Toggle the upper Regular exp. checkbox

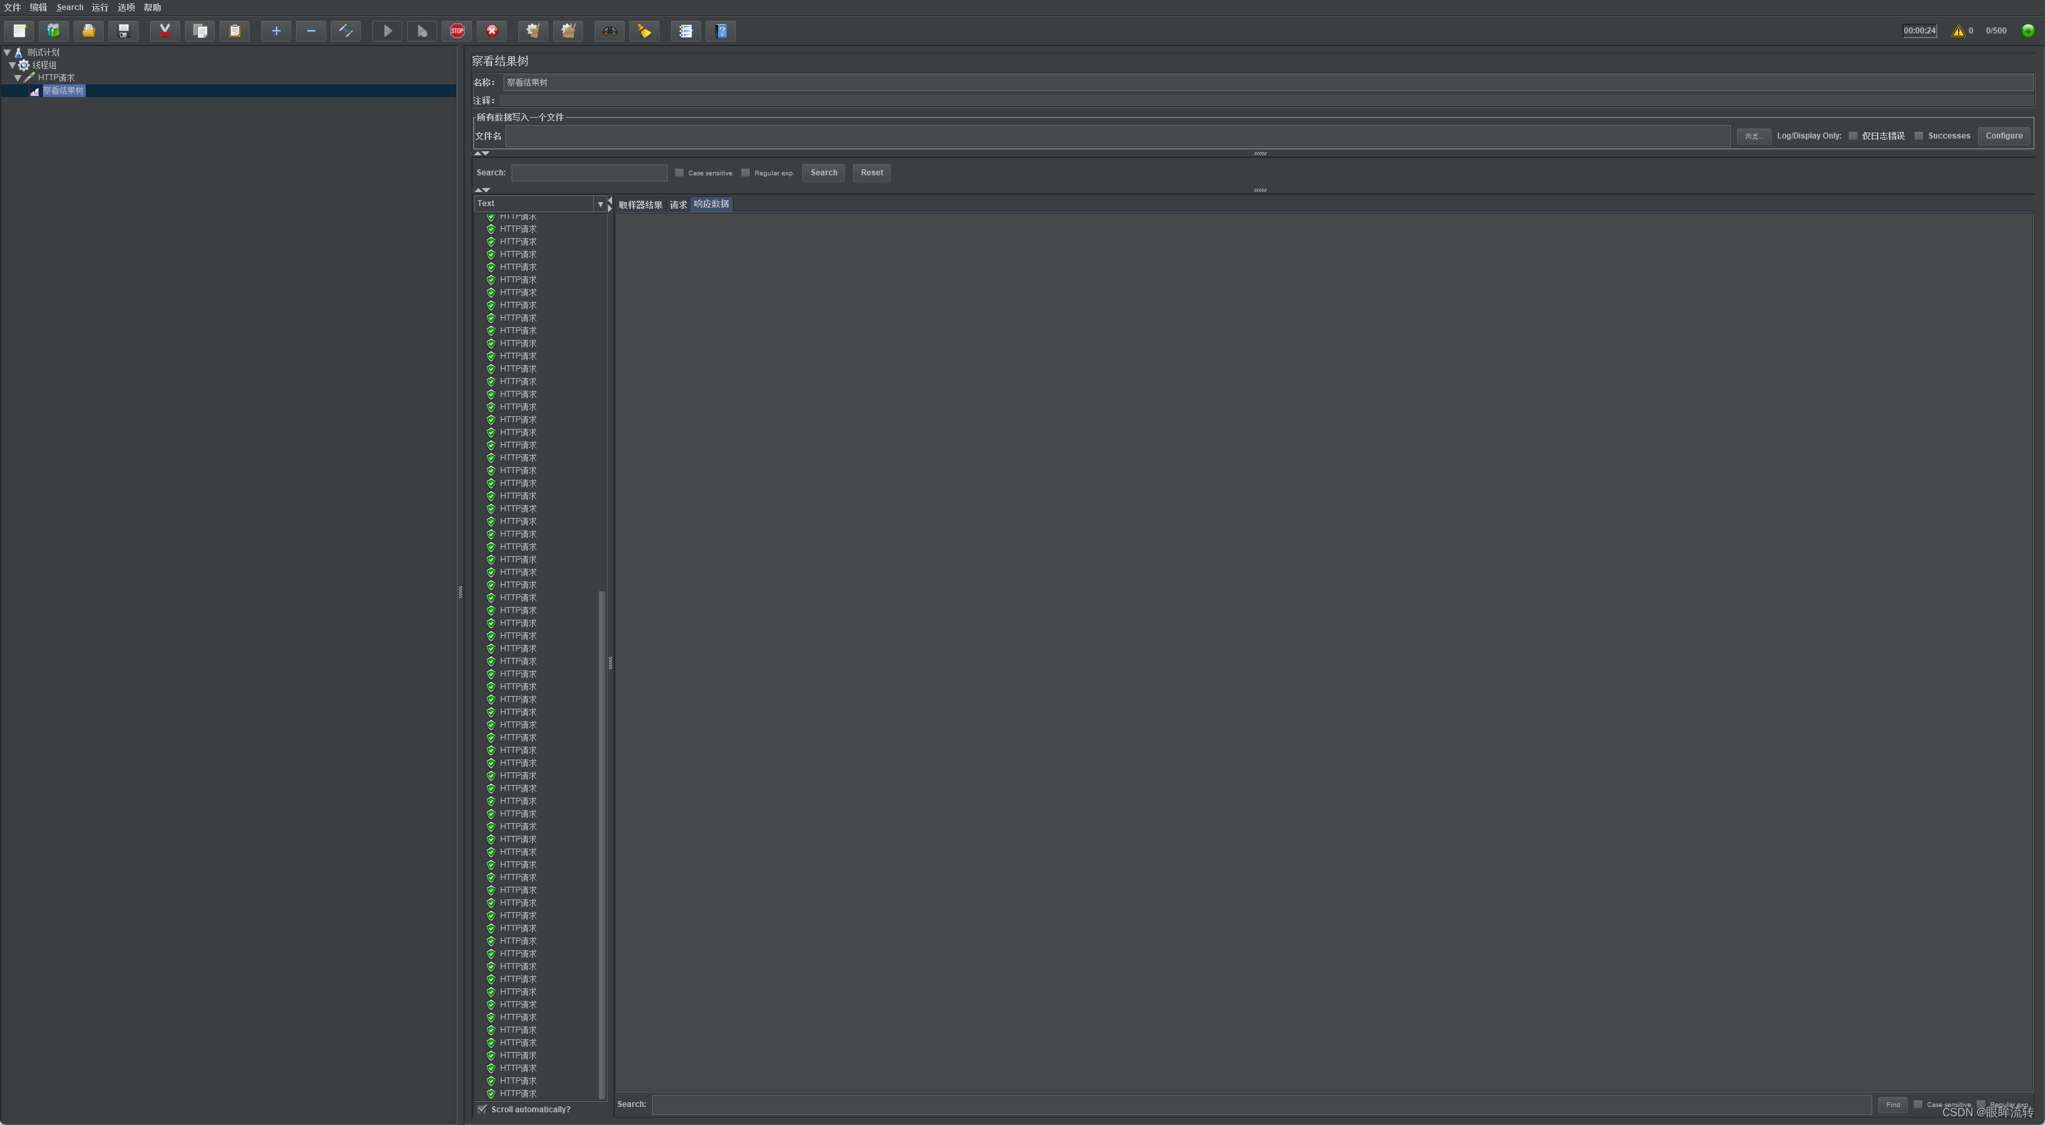pyautogui.click(x=745, y=173)
